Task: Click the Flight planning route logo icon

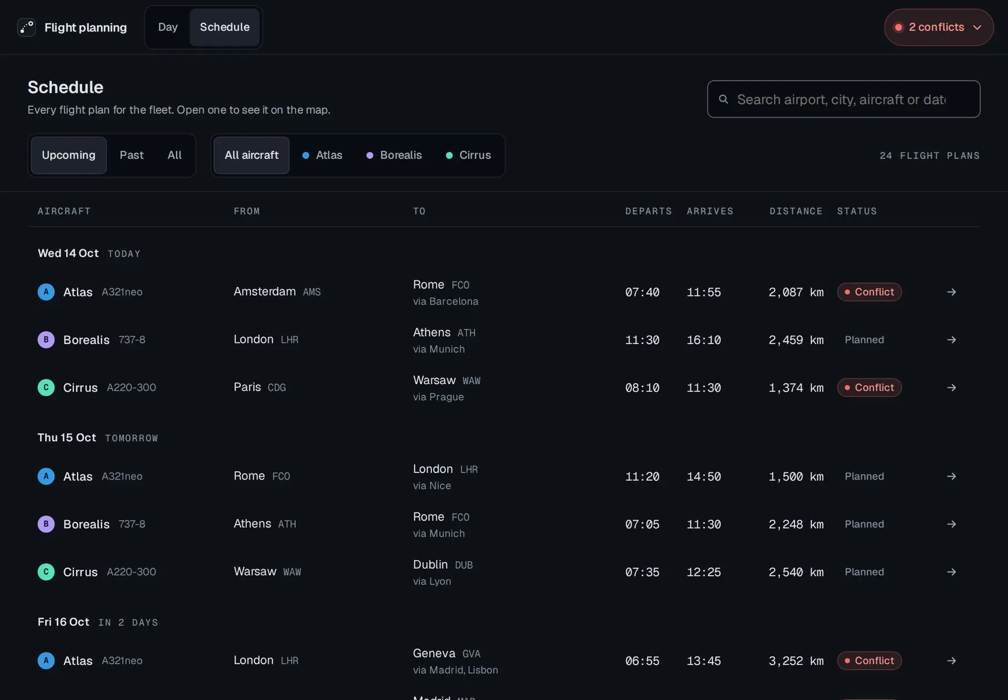Action: click(x=27, y=27)
